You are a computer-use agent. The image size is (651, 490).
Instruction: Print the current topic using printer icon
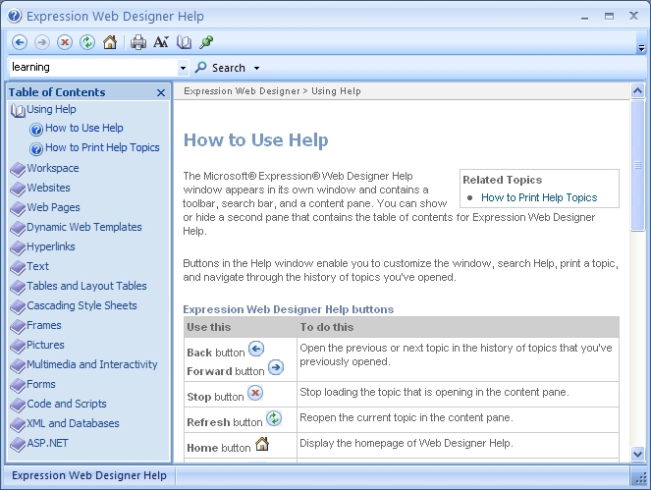(x=138, y=42)
